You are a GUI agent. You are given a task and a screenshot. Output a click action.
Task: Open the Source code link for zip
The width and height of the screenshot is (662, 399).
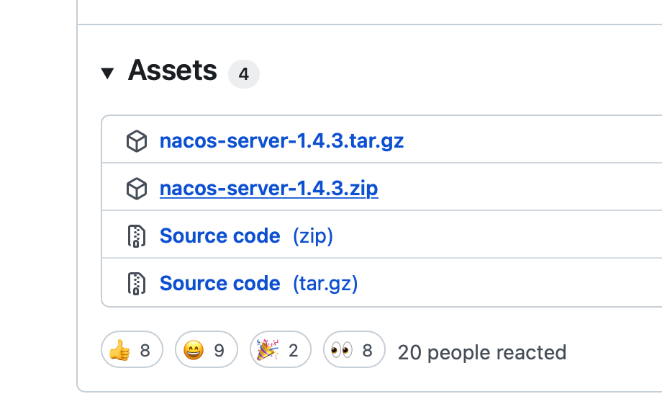tap(219, 236)
